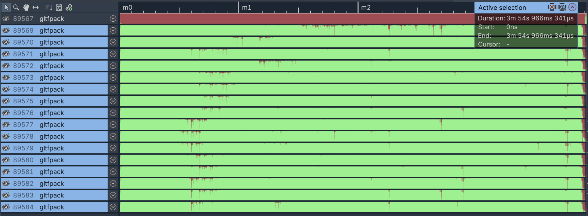Collapse the Active selection panel
Viewport: 588px width, 216px height.
tap(573, 7)
